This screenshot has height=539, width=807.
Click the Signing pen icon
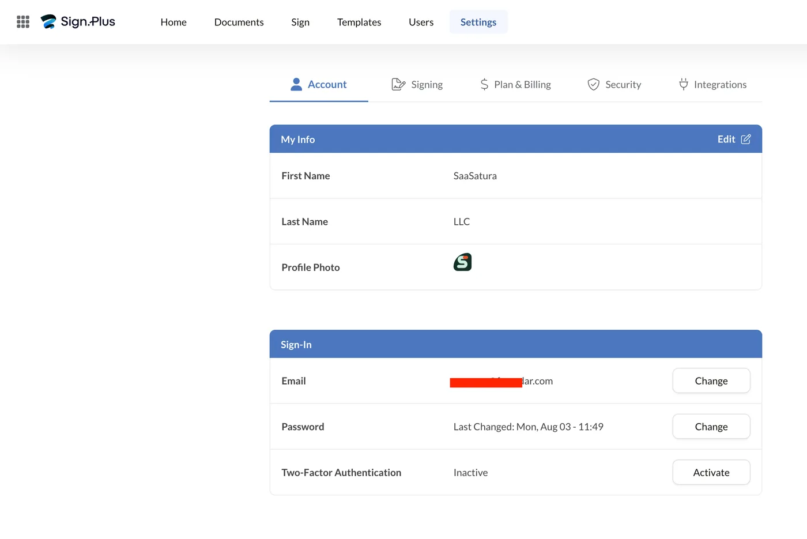pos(398,84)
